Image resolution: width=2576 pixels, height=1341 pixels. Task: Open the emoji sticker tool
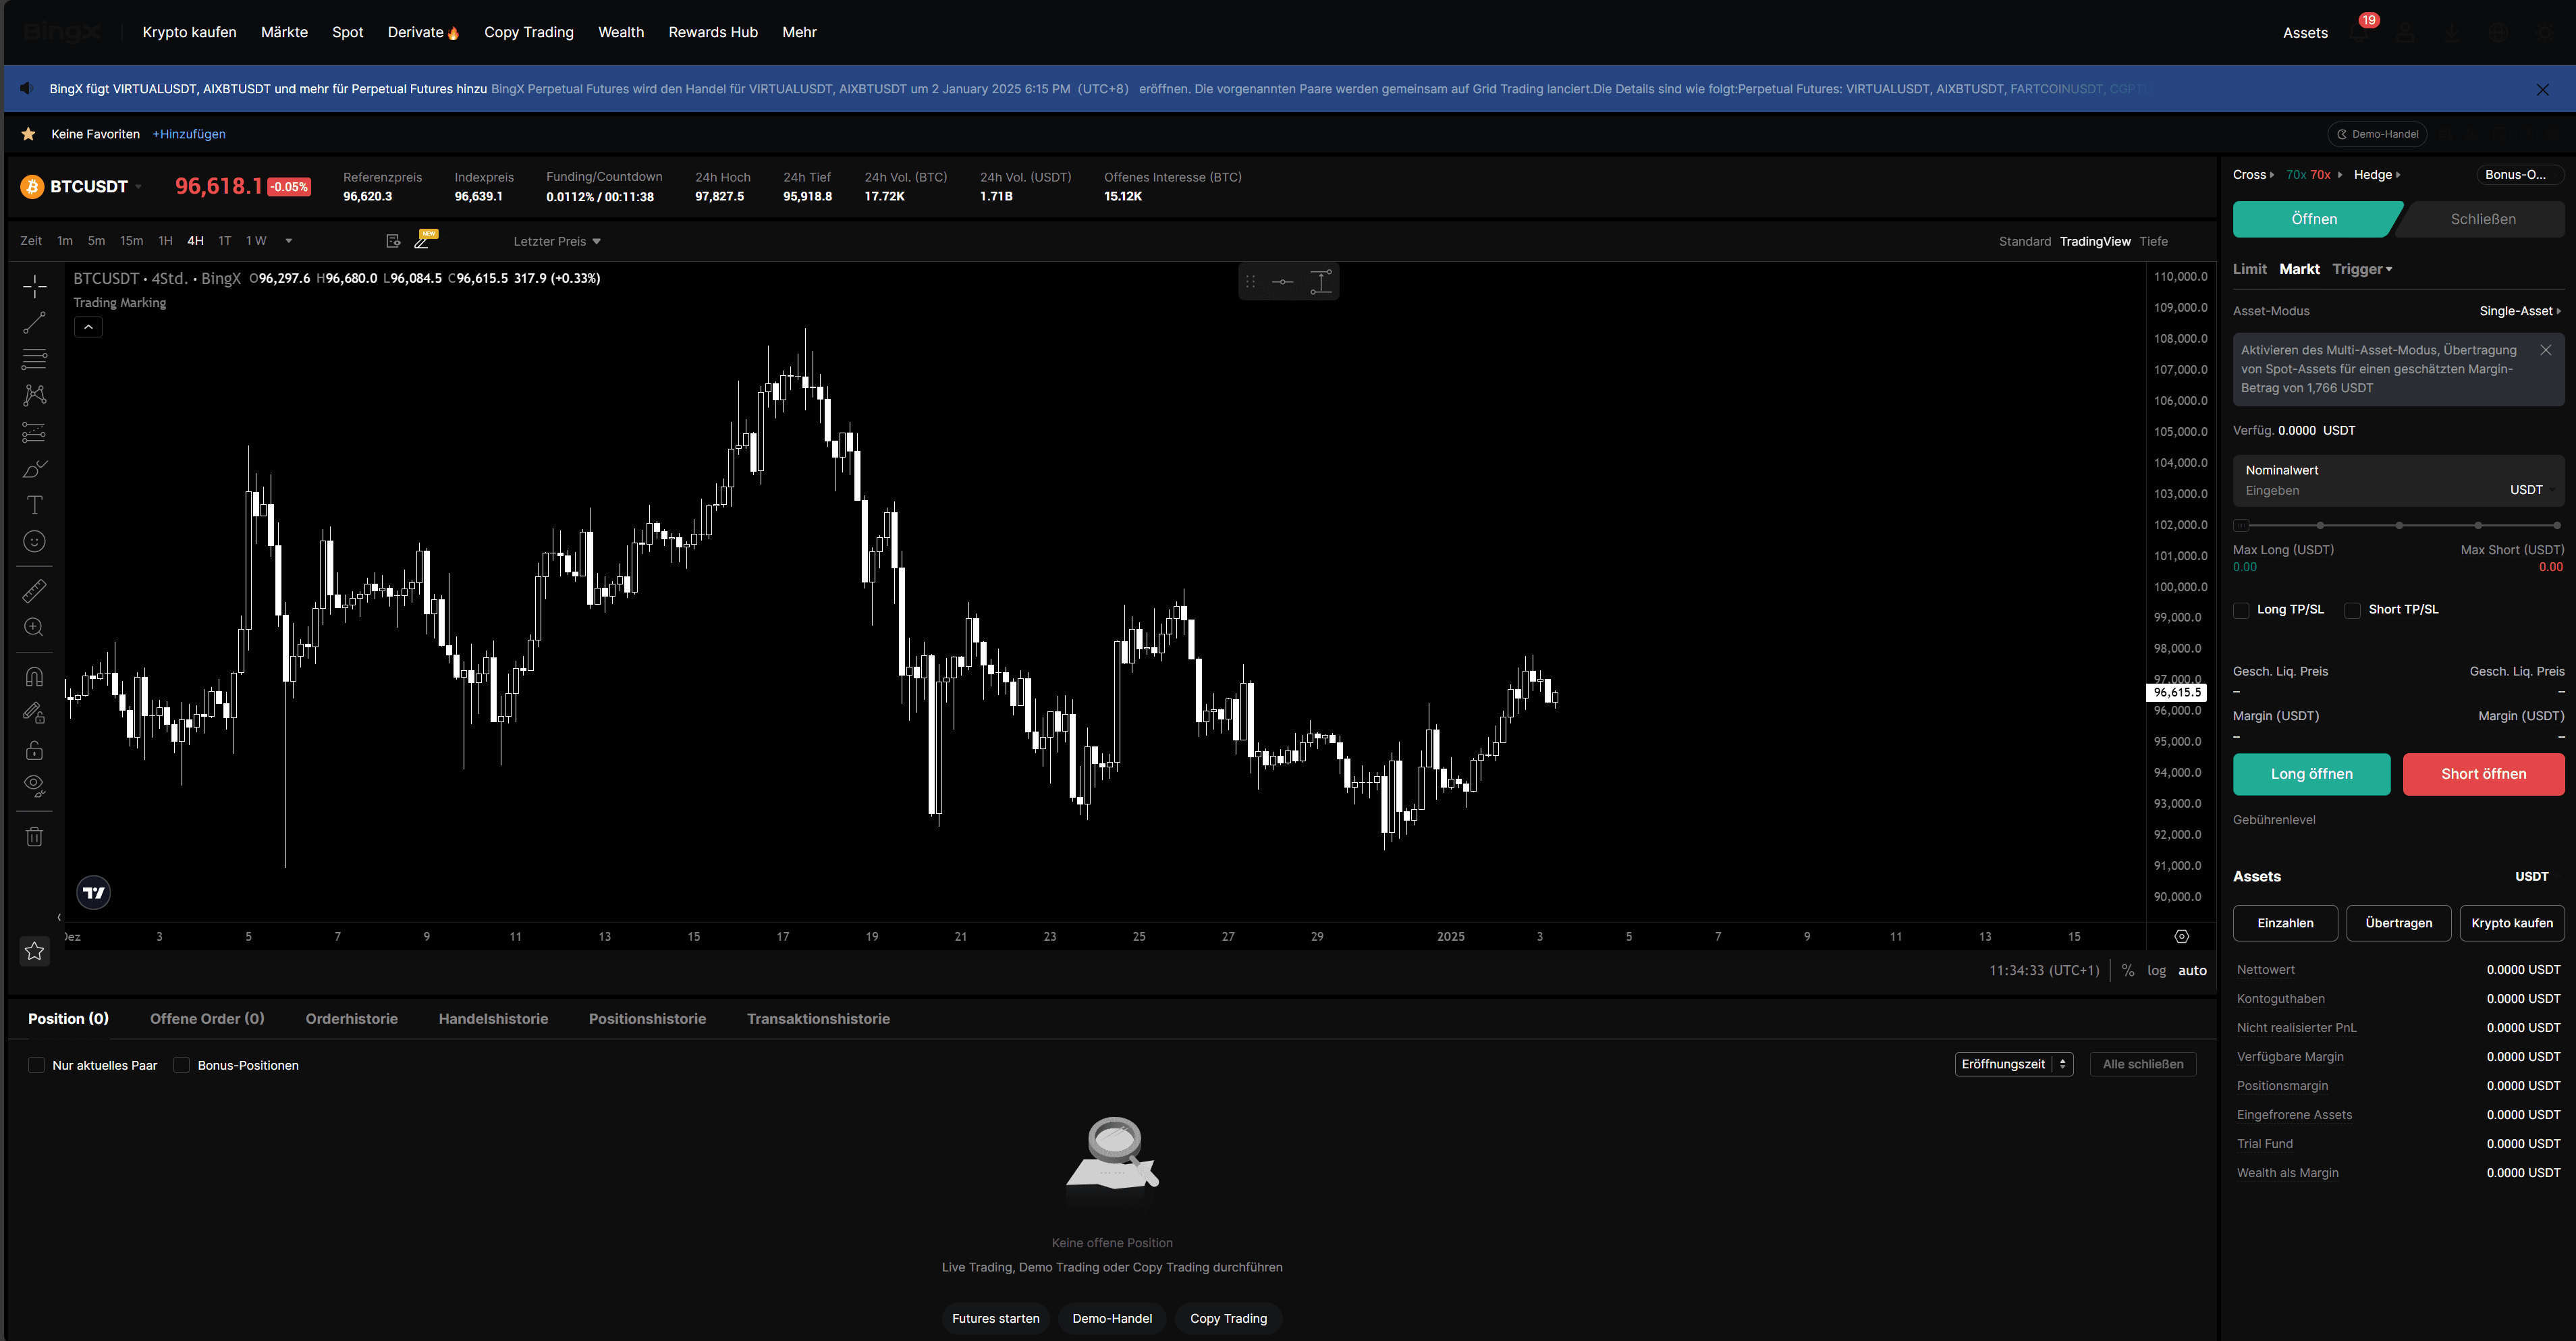click(x=34, y=541)
